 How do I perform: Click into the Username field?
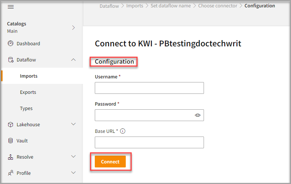[x=149, y=88]
